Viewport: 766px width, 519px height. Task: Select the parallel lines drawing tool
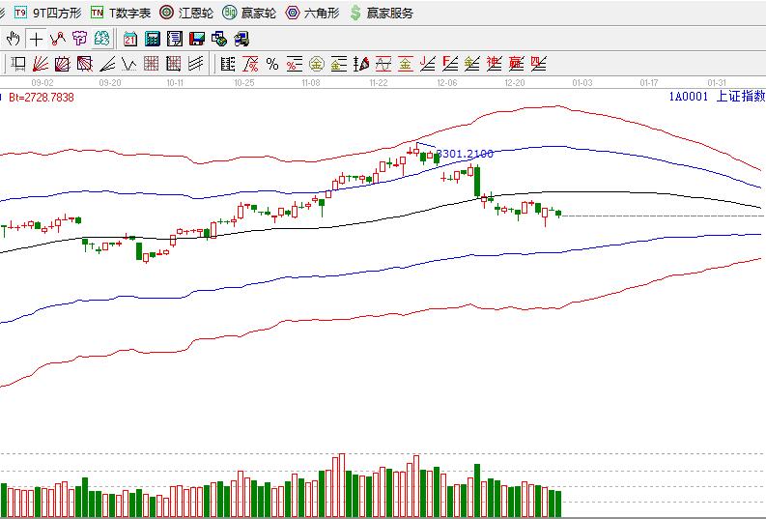196,65
